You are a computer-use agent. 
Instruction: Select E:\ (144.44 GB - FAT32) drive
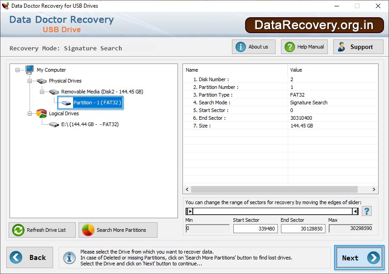pos(90,124)
